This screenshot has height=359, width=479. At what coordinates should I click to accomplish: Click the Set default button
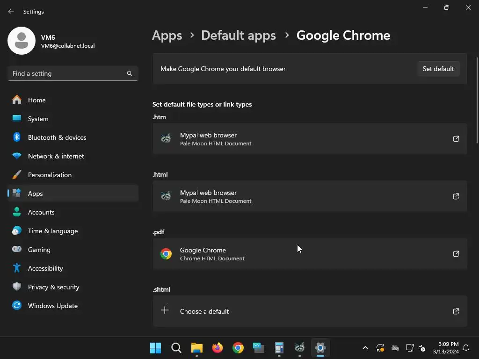(x=438, y=69)
